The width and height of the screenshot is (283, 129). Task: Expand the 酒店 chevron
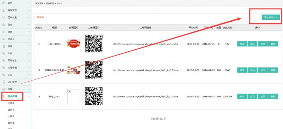(29, 32)
